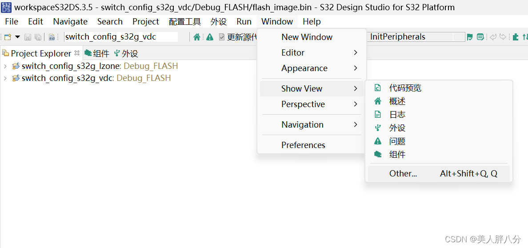Open the Project menu
528x248 pixels.
coord(146,22)
